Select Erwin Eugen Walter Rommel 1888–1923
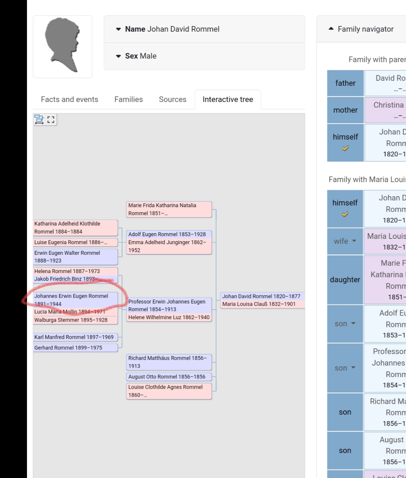 (75, 257)
